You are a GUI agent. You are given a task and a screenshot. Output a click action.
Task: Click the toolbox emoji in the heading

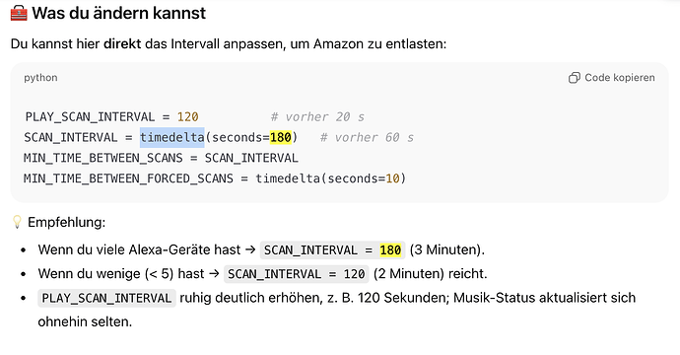19,13
